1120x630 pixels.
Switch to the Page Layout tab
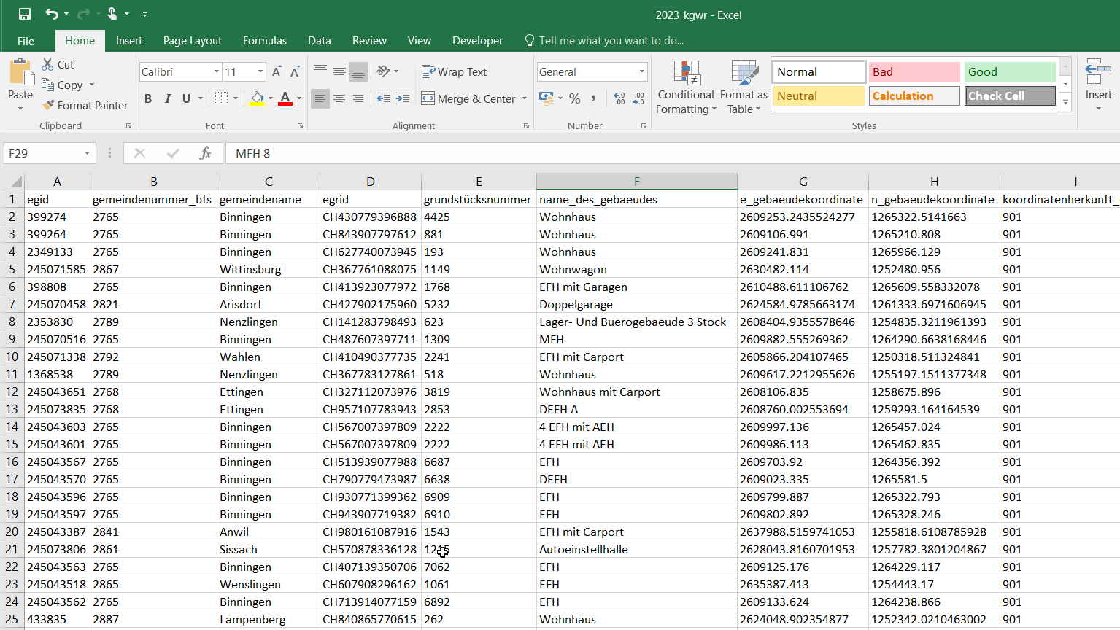[x=192, y=41]
